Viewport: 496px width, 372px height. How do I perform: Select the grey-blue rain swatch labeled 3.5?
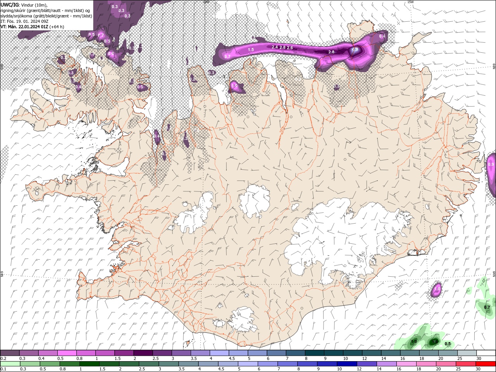[188, 364]
